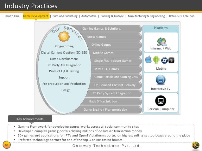
Task: Click the 20+ games IPTV bullet
Action: tap(104, 136)
